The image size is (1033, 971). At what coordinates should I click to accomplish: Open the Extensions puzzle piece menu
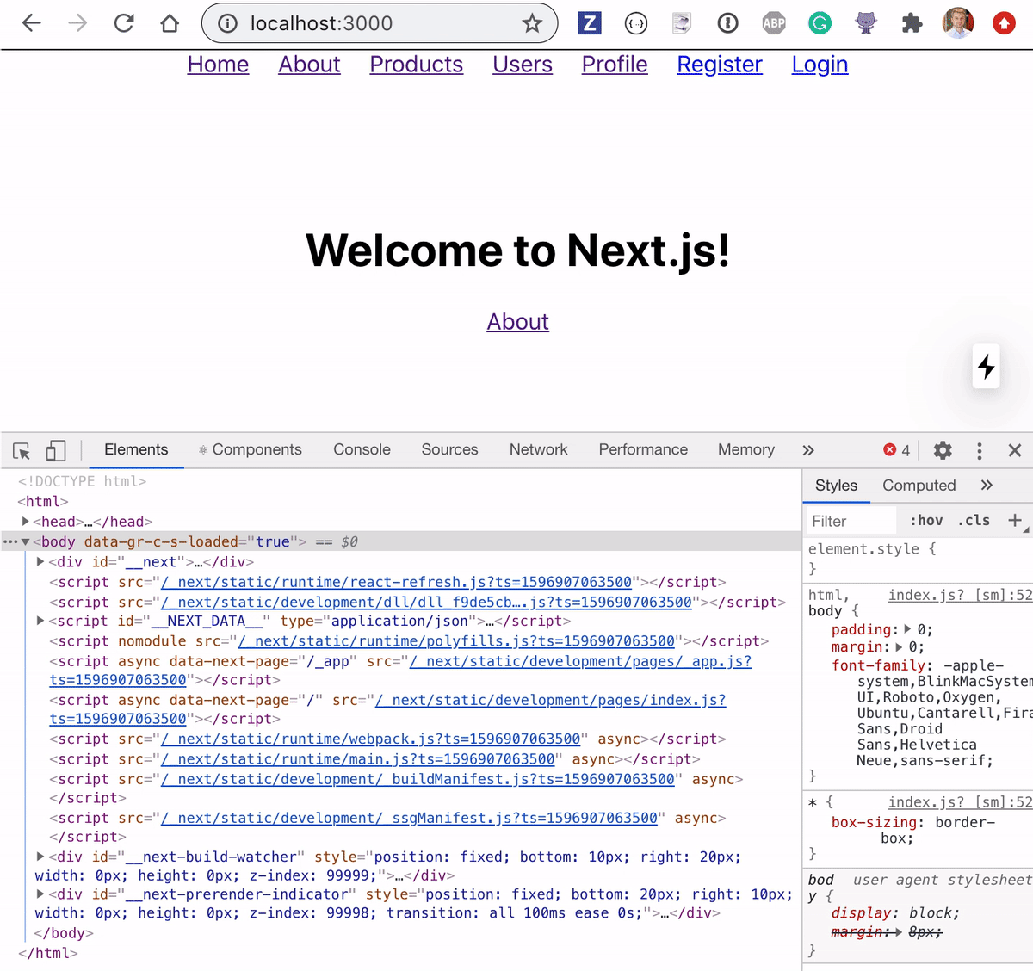tap(912, 23)
